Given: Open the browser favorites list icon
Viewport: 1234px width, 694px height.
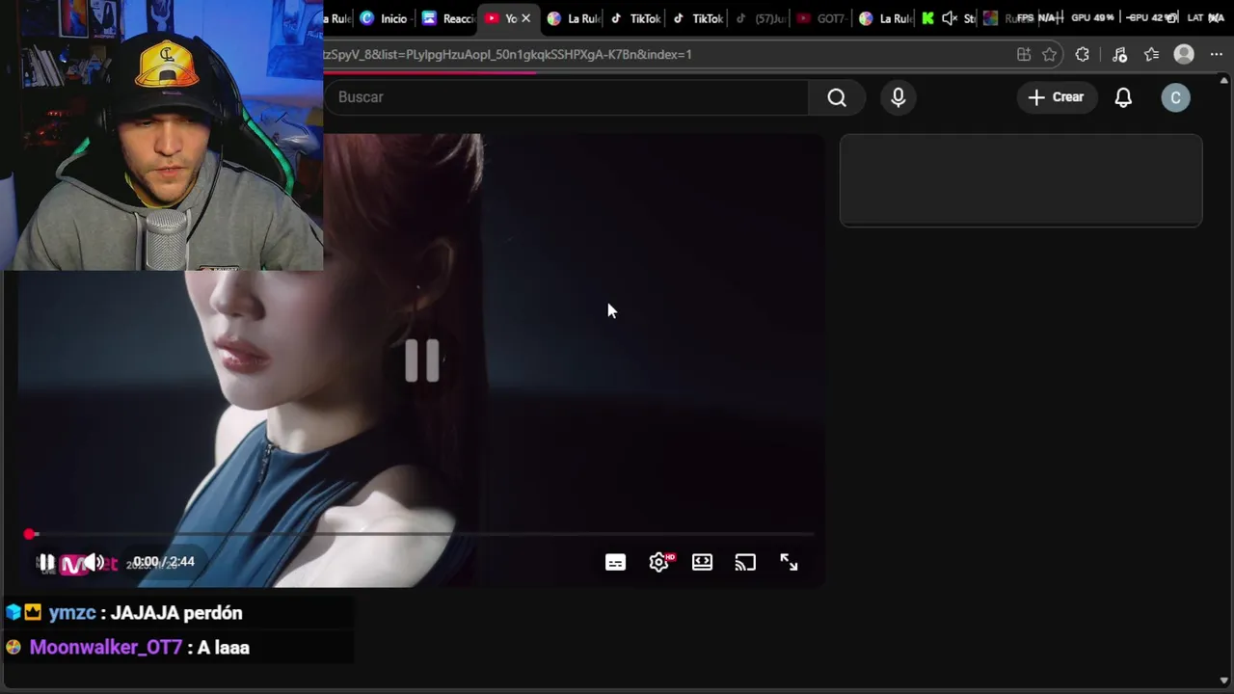Looking at the screenshot, I should pos(1151,55).
